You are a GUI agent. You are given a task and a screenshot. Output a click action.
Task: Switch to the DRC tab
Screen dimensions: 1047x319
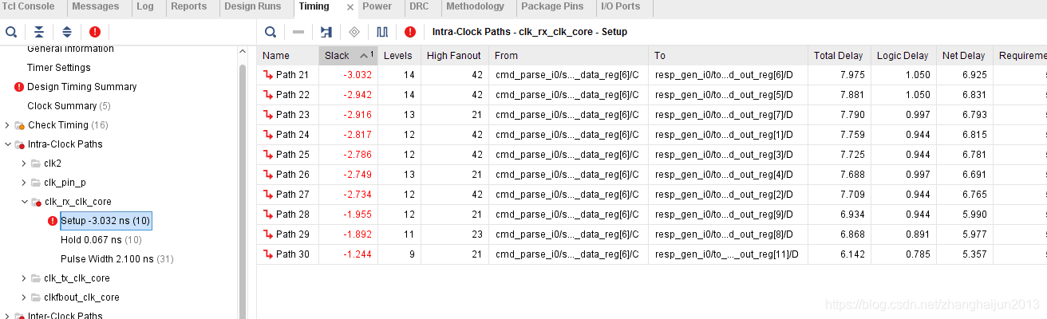tap(418, 6)
